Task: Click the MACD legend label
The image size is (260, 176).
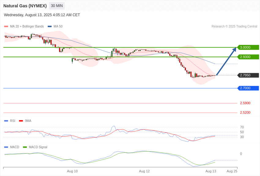Action: [x=15, y=147]
